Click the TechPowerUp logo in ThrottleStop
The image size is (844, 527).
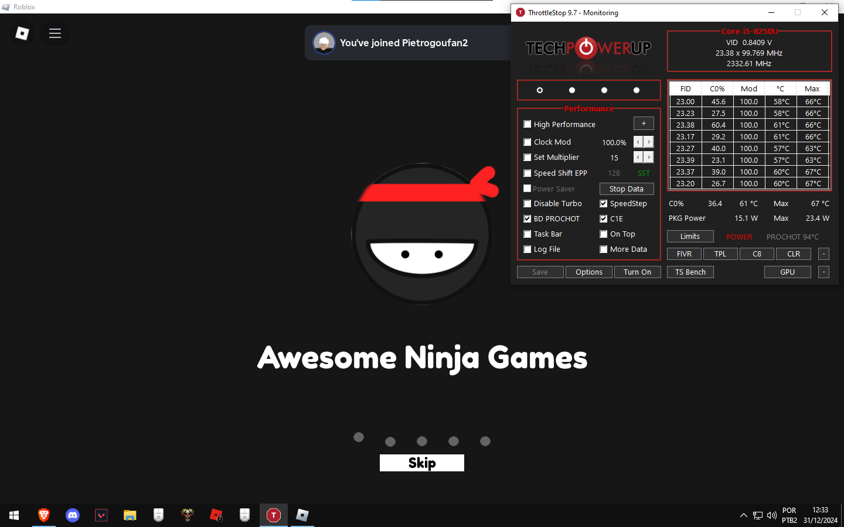tap(588, 48)
